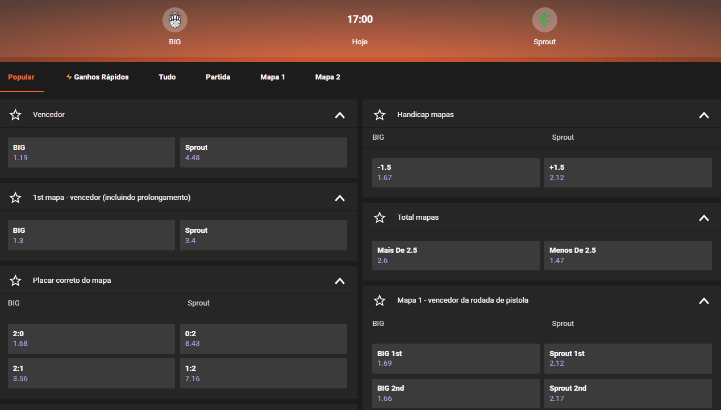This screenshot has width=721, height=410.
Task: Collapse the Vencedor section
Action: (x=340, y=115)
